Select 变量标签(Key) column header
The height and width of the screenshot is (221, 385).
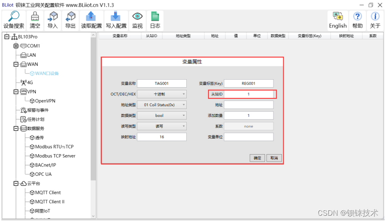pyautogui.click(x=310, y=36)
